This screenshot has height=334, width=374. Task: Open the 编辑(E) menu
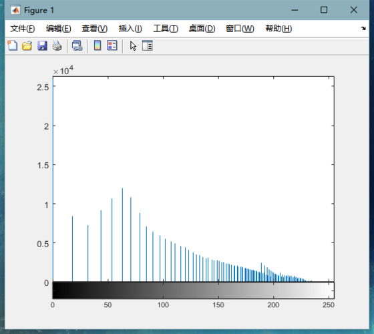click(x=59, y=29)
